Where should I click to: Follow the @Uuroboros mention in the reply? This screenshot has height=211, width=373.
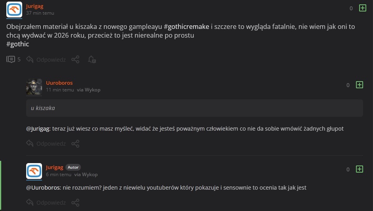[x=44, y=188]
